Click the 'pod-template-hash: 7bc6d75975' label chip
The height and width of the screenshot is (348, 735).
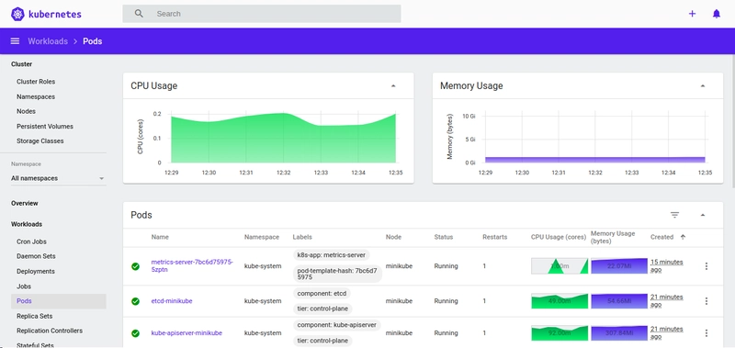pyautogui.click(x=337, y=274)
